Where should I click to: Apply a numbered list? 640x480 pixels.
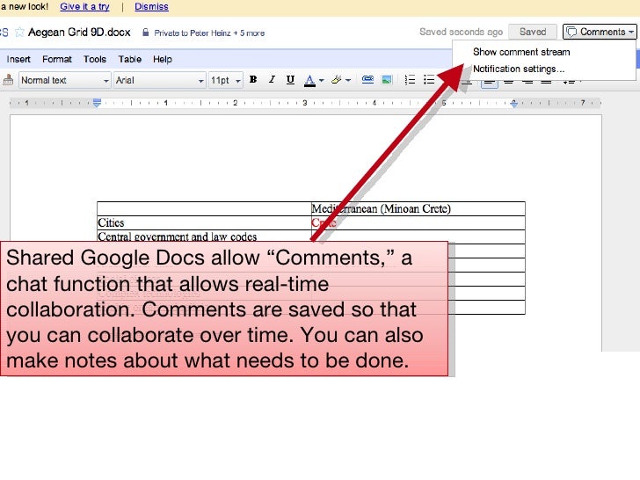pos(410,80)
